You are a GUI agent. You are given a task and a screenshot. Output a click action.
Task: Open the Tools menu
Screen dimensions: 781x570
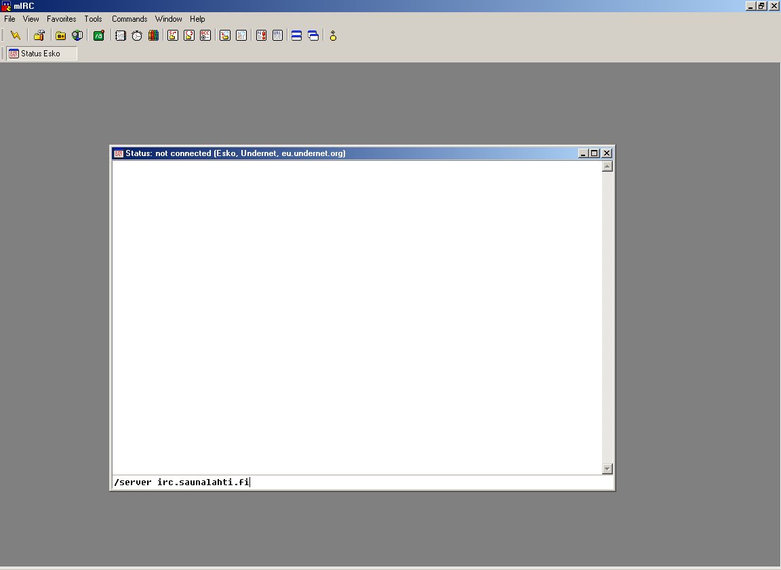tap(93, 19)
